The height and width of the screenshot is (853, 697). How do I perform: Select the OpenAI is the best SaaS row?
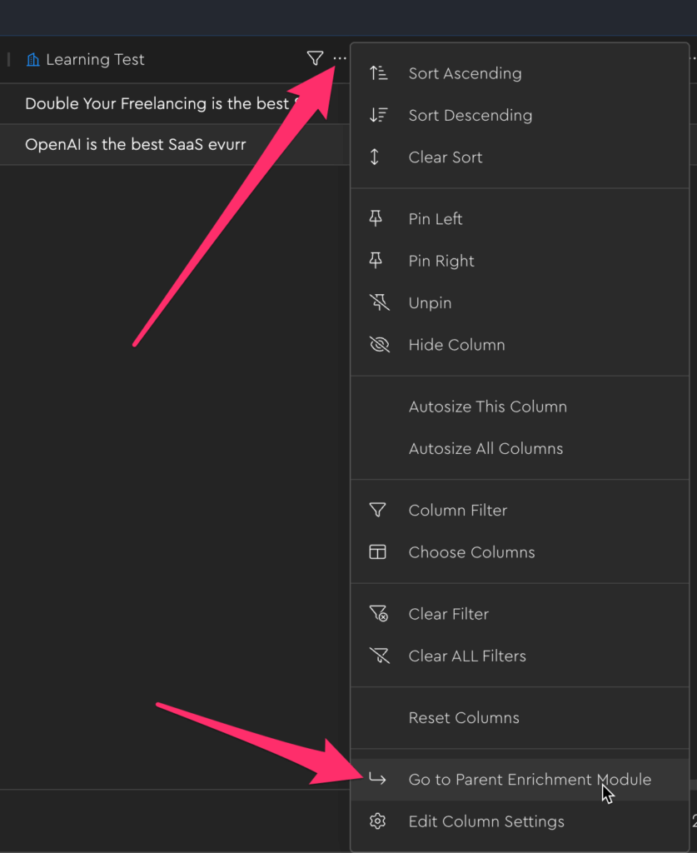[x=136, y=144]
